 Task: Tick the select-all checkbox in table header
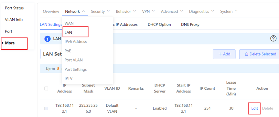46,88
